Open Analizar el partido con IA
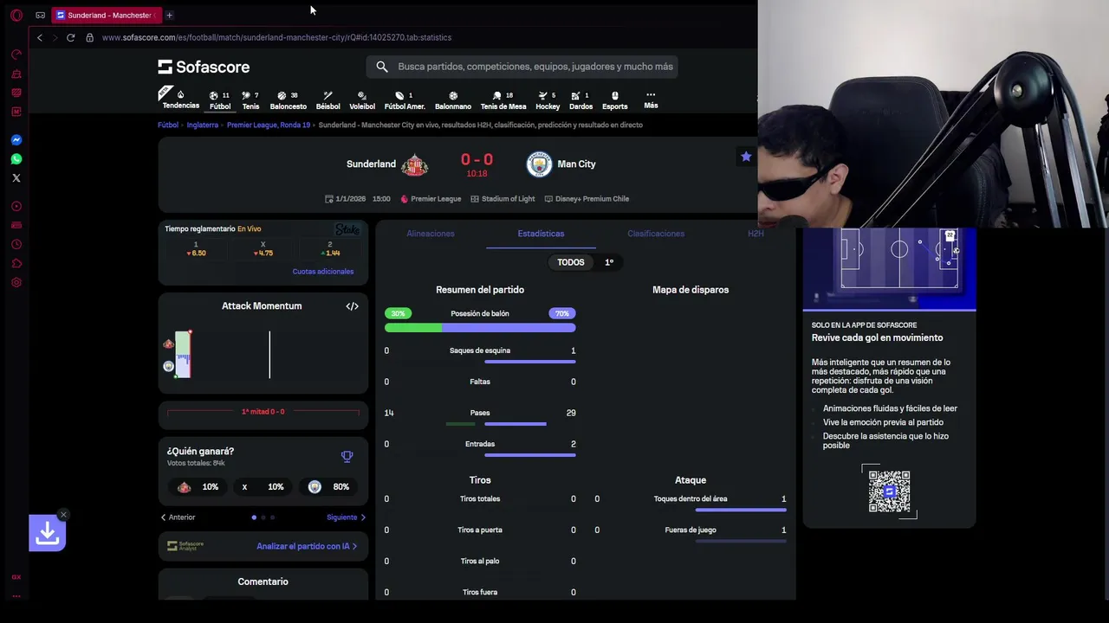 pos(307,546)
